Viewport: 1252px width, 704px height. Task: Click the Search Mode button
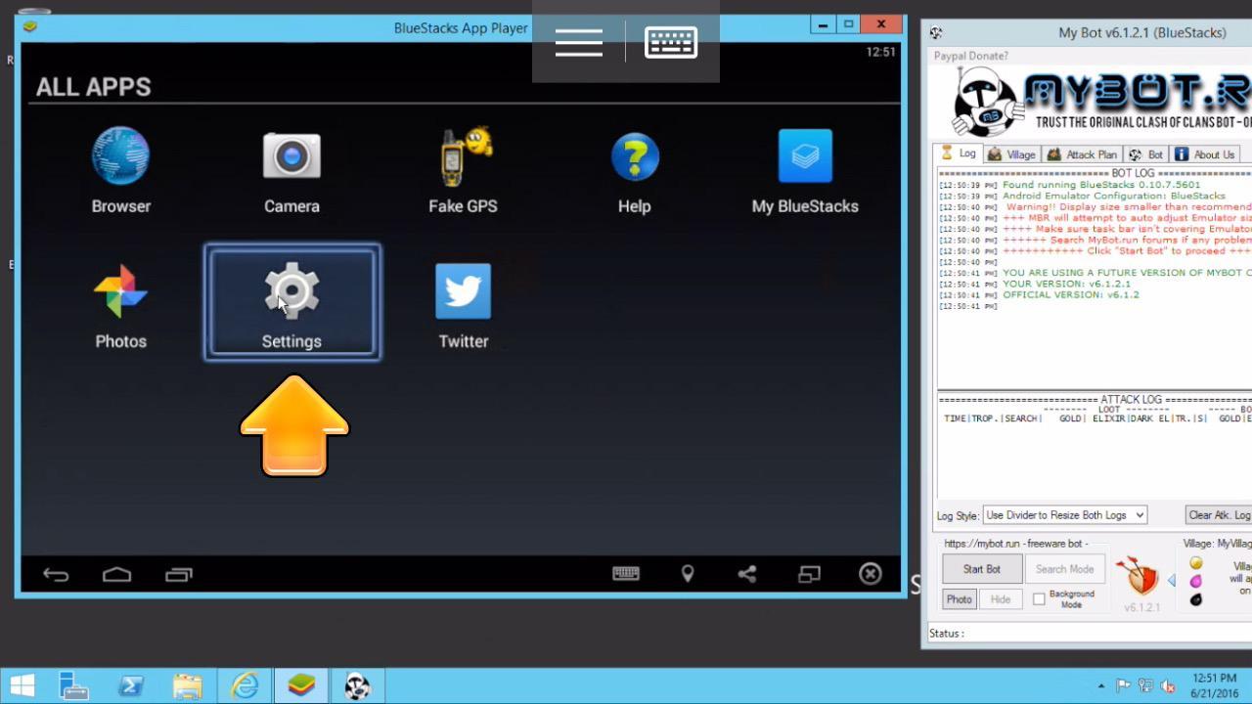click(x=1064, y=569)
